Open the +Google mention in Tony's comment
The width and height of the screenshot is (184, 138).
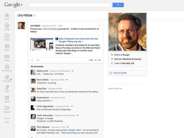click(72, 130)
